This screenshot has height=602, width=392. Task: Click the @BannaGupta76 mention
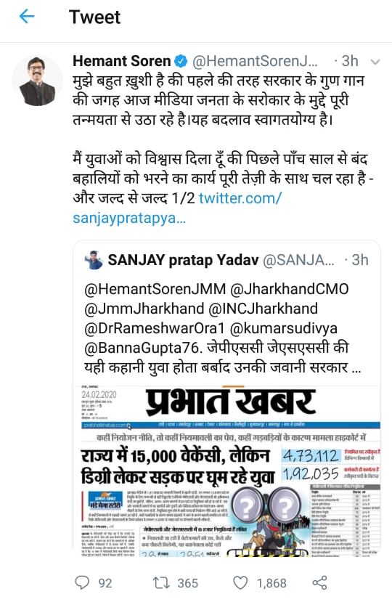142,348
